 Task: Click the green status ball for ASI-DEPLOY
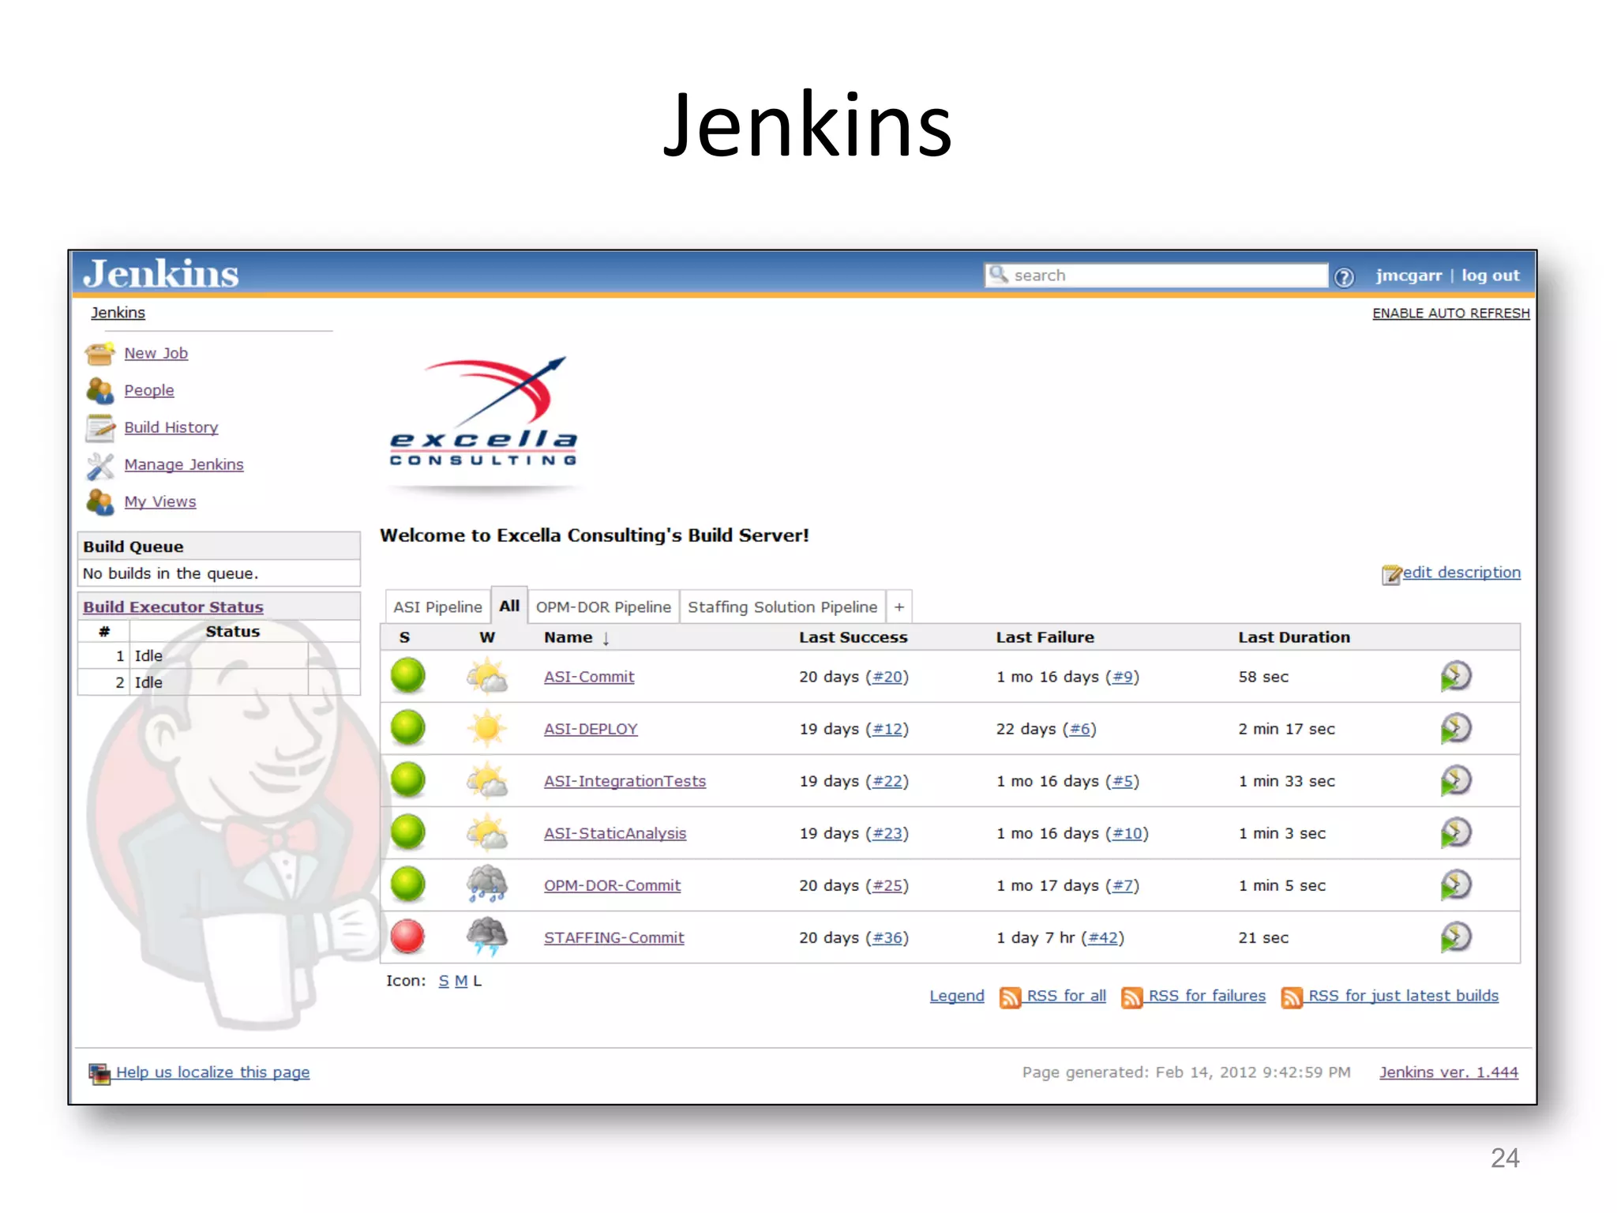[x=408, y=728]
